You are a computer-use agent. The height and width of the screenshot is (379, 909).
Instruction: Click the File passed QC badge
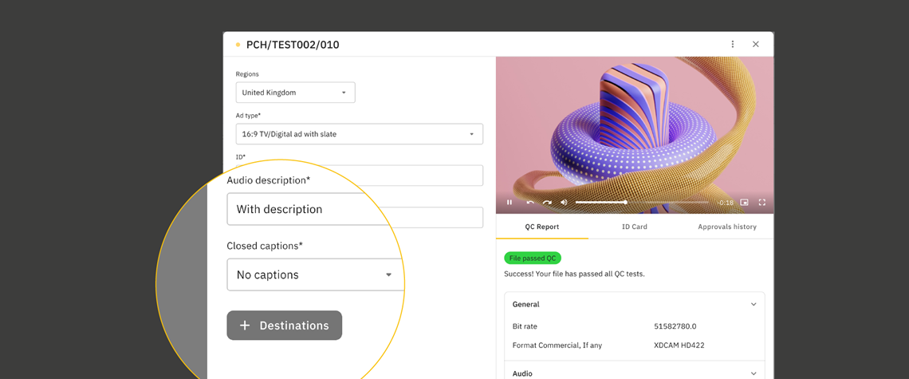click(x=533, y=259)
